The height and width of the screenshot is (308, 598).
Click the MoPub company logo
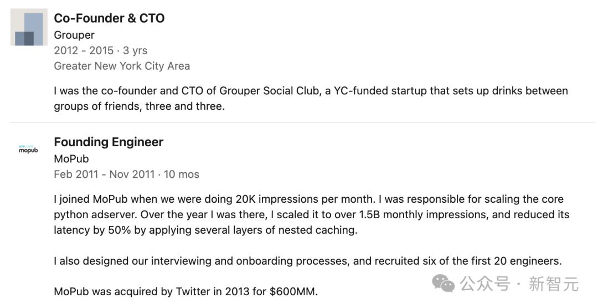point(28,150)
